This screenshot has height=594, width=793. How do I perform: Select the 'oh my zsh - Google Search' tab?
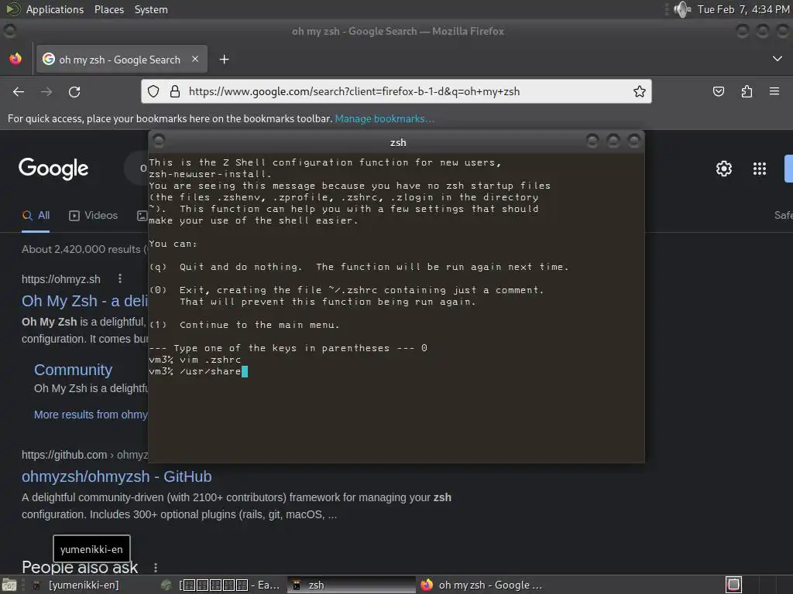[x=122, y=60]
